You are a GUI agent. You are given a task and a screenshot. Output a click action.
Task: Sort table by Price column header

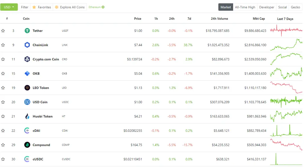point(138,19)
